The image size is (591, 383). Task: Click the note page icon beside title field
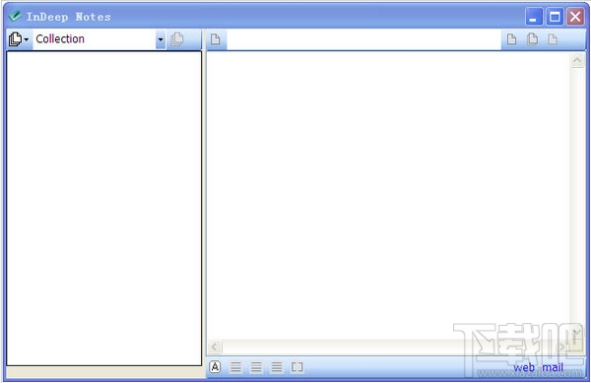pos(216,39)
